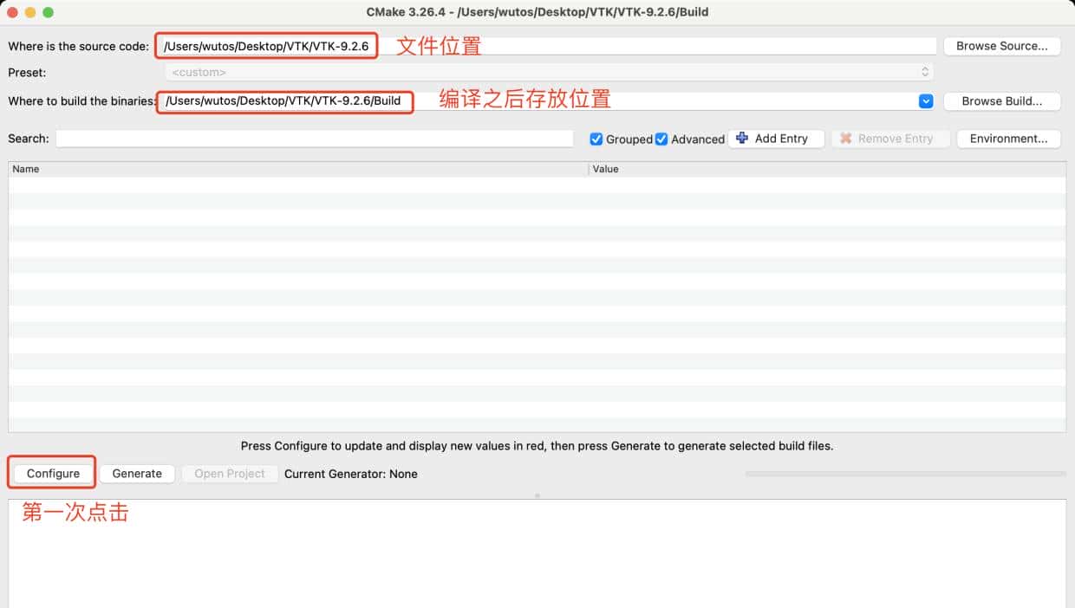The width and height of the screenshot is (1075, 608).
Task: Disable the Advanced checkbox
Action: point(661,139)
